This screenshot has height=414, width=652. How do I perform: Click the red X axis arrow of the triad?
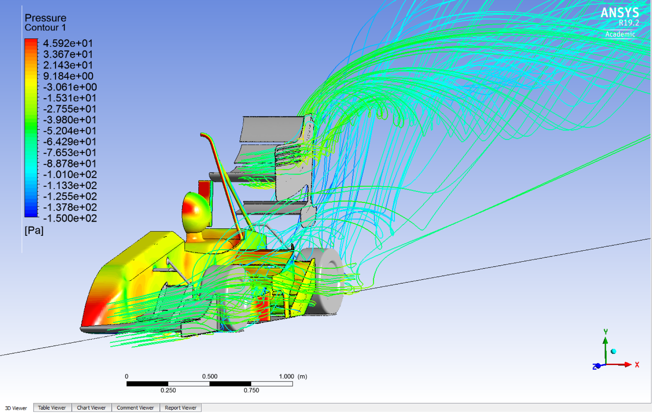pos(619,364)
